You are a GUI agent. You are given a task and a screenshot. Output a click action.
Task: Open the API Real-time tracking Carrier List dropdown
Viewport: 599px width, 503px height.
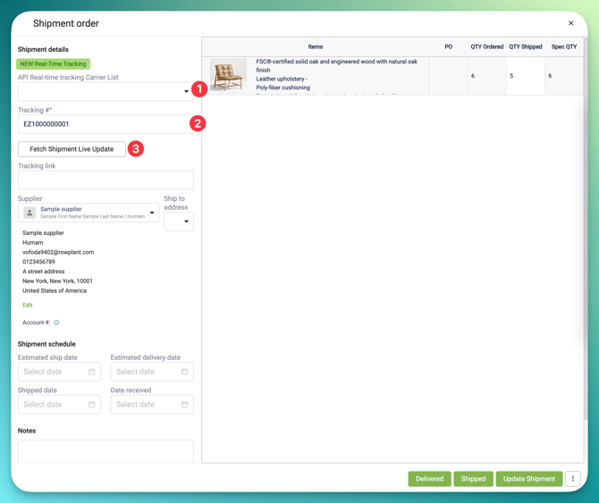pos(105,91)
